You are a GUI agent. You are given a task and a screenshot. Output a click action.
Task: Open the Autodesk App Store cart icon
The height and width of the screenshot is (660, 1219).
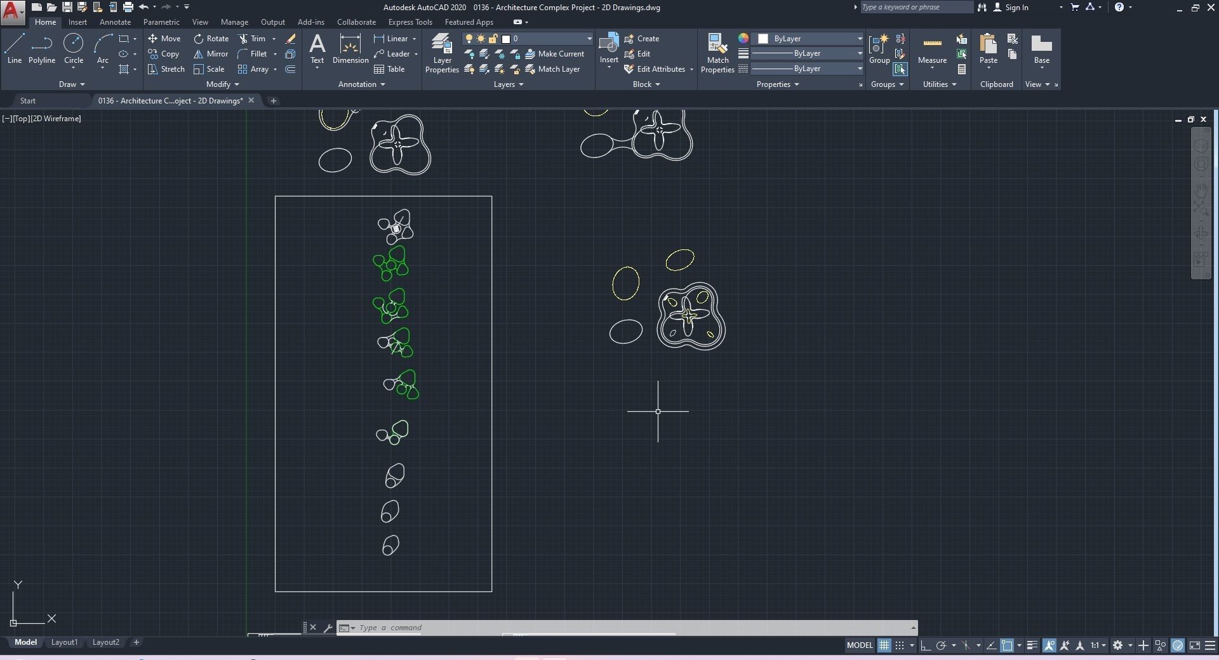point(1074,8)
